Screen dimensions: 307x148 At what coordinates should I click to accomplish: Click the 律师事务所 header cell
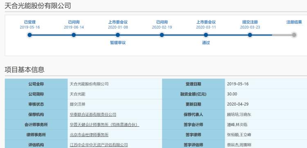36,135
